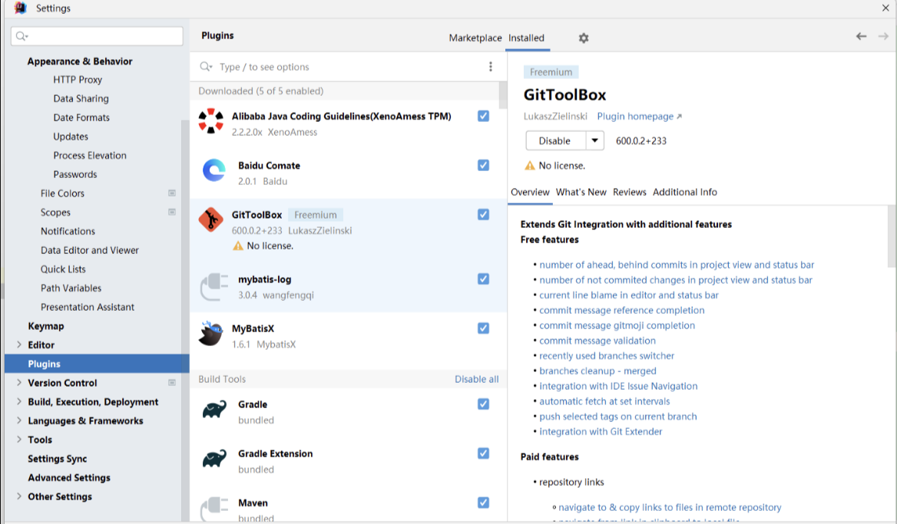Open the plugin list three-dot options menu
Viewport: 897px width, 524px height.
pos(491,67)
